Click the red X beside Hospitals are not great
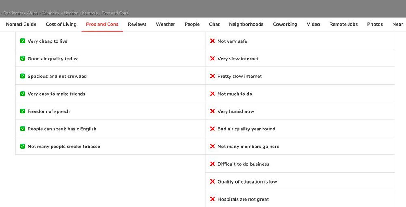This screenshot has height=207, width=406. [x=212, y=199]
